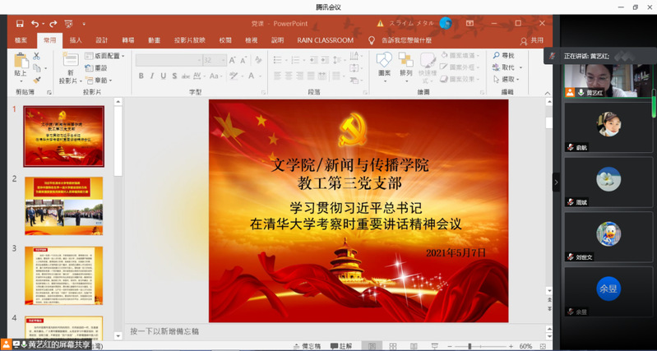The width and height of the screenshot is (657, 351).
Task: Toggle Justify paragraph alignment
Action: (x=310, y=76)
